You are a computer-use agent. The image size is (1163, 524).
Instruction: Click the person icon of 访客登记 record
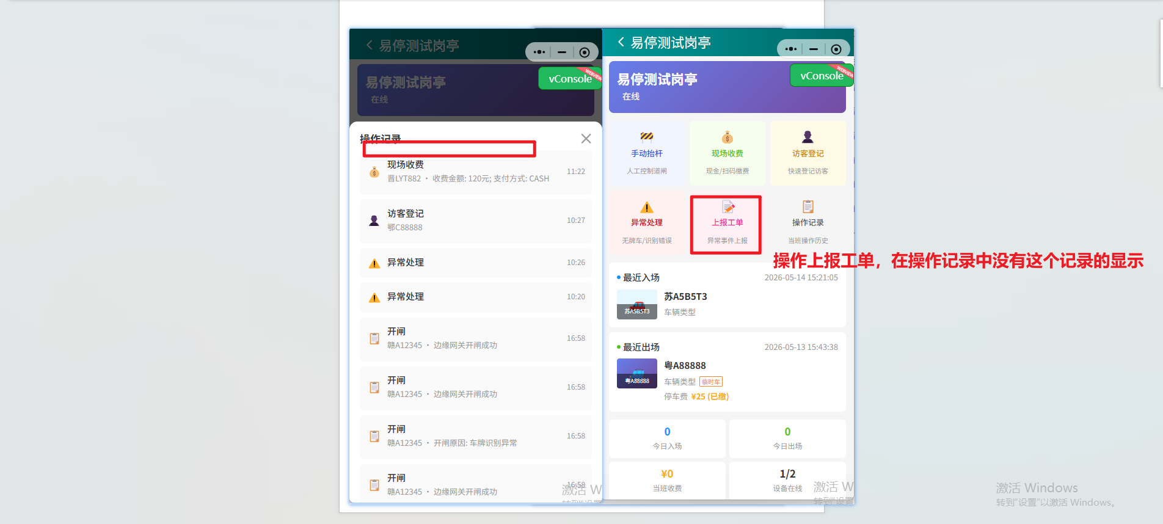(x=374, y=221)
